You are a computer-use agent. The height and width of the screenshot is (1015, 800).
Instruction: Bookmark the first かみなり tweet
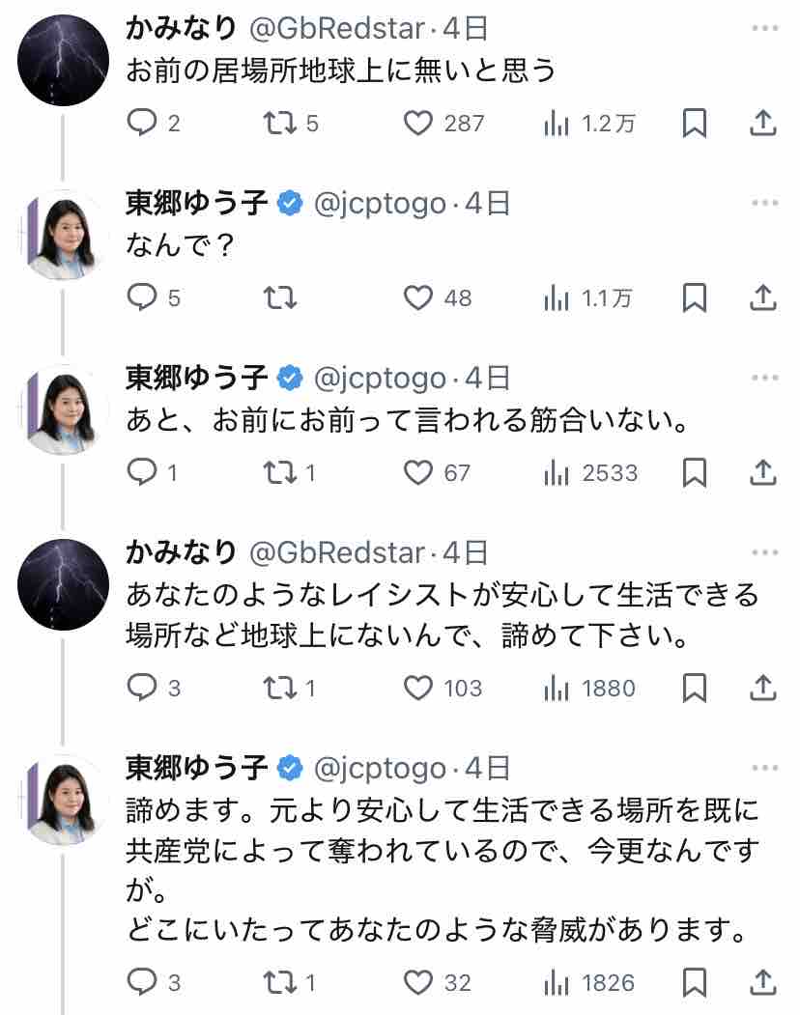(695, 124)
